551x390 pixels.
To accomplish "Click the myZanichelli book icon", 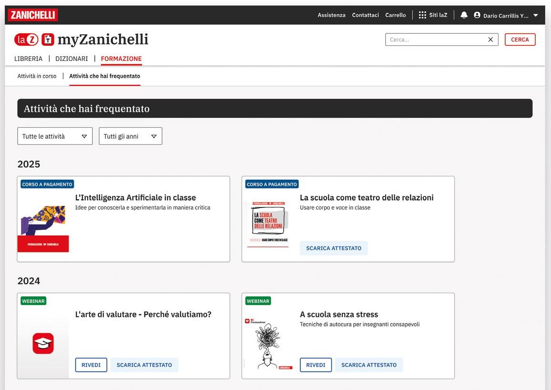I will pyautogui.click(x=48, y=40).
